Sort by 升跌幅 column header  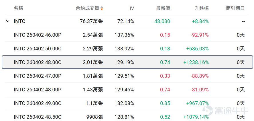click(202, 8)
